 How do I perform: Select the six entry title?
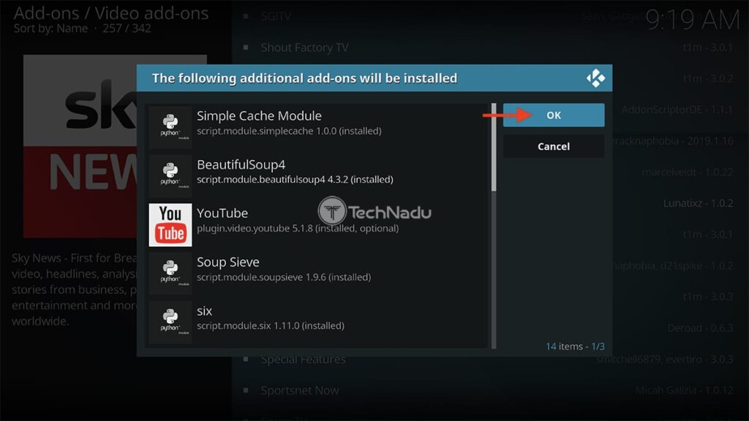click(x=204, y=311)
